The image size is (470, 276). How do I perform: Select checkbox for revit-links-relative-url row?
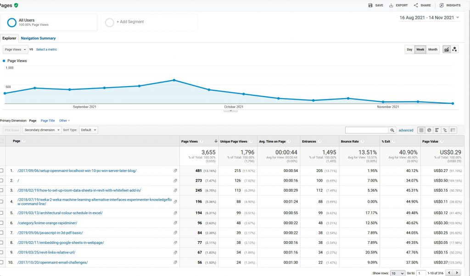2,252
